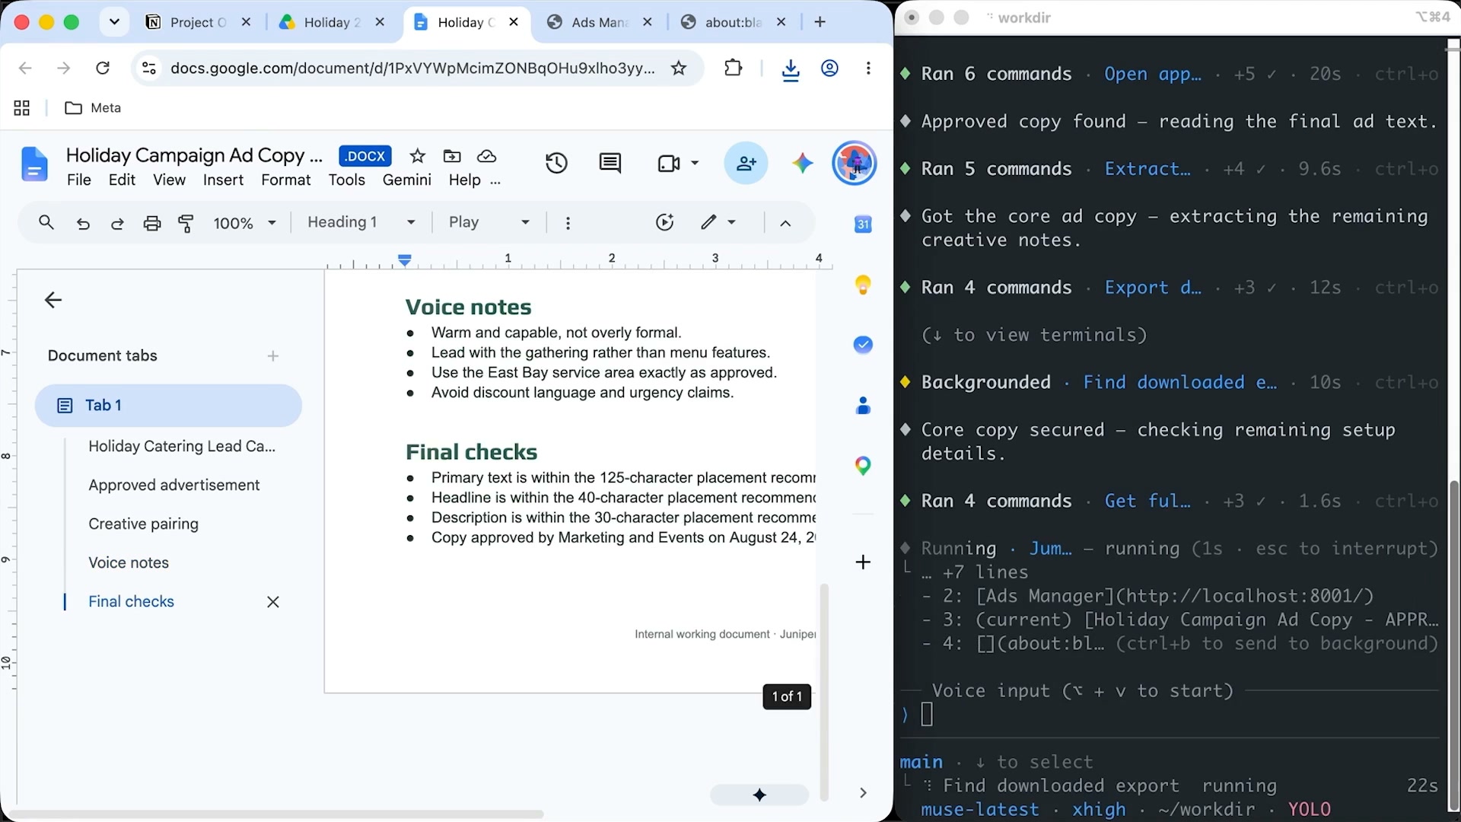Star the Holiday Campaign Ad Copy document

tap(417, 156)
